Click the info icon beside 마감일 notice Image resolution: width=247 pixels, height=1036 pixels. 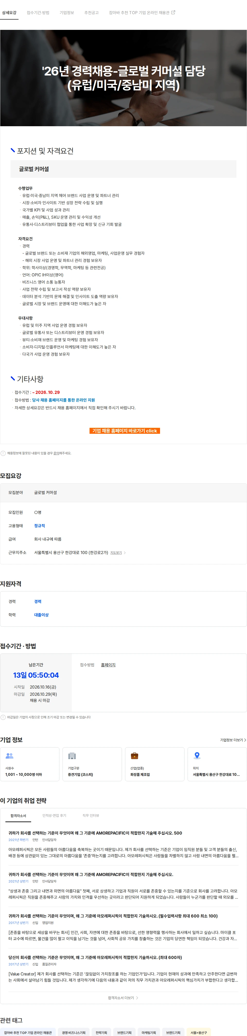(x=3, y=717)
